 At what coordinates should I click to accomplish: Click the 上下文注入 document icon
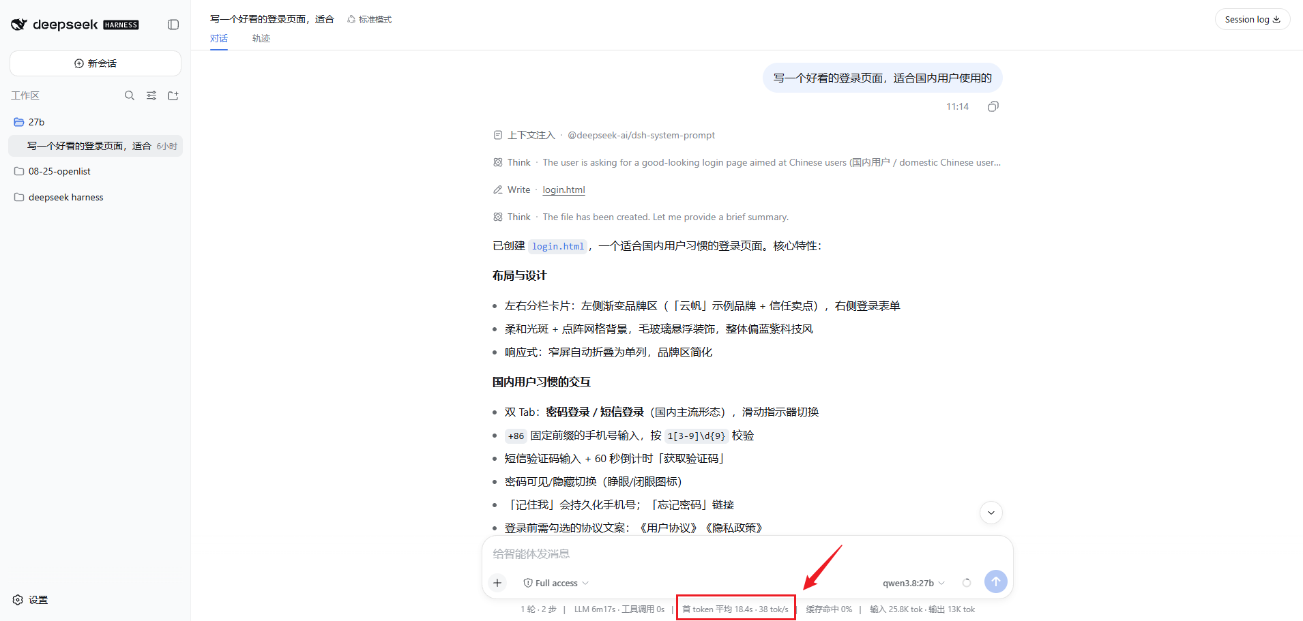(x=498, y=135)
